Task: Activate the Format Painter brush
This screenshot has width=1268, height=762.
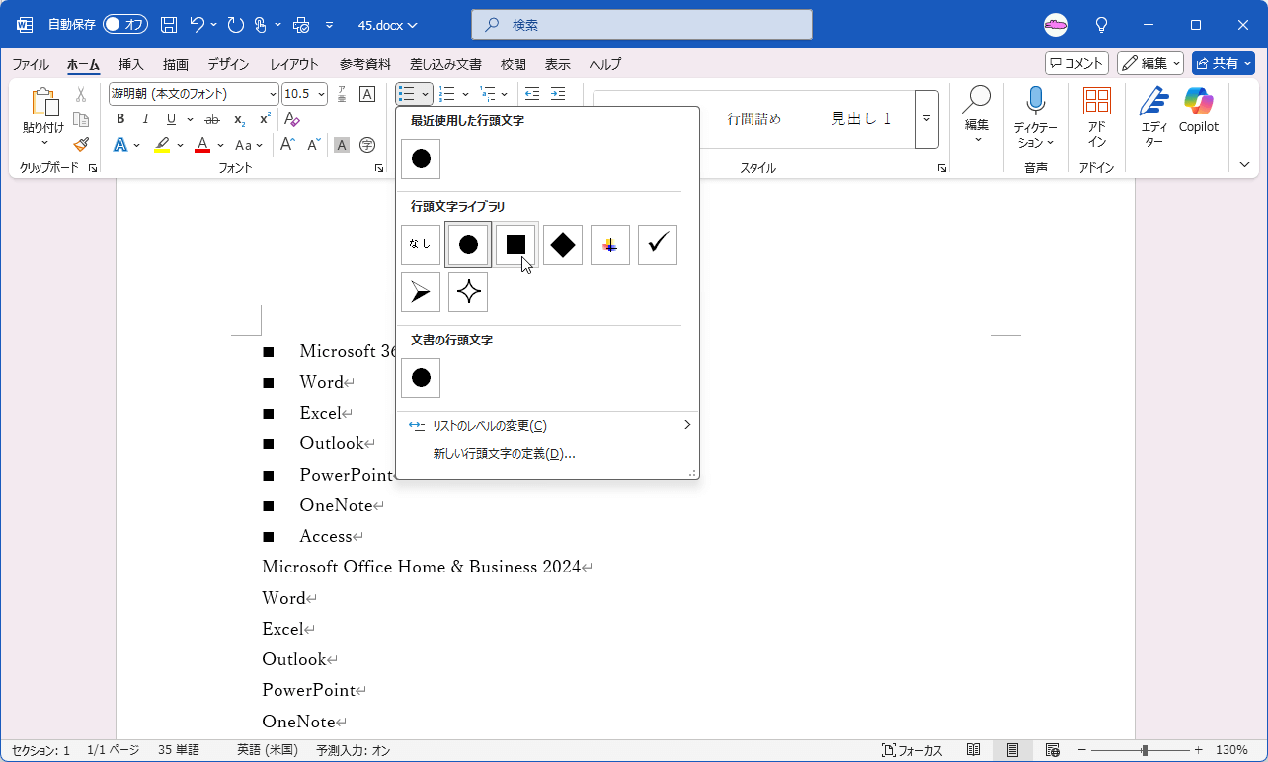Action: [81, 145]
